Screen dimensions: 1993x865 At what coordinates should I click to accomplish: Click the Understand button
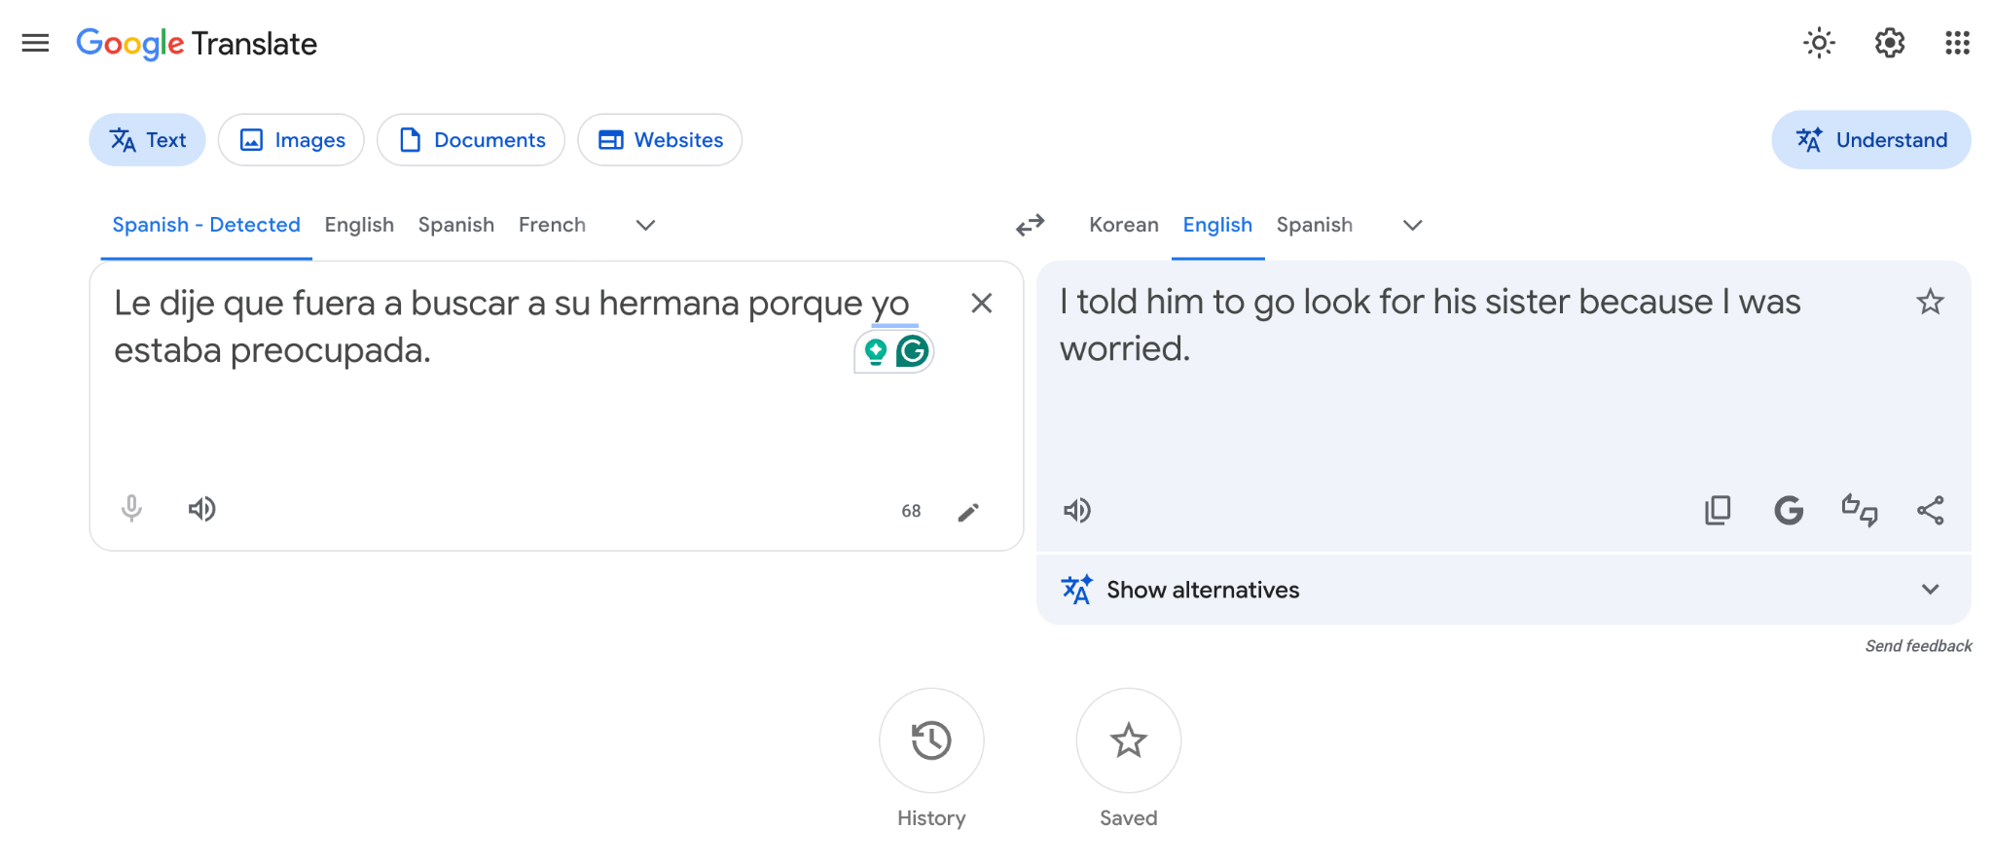click(x=1871, y=140)
